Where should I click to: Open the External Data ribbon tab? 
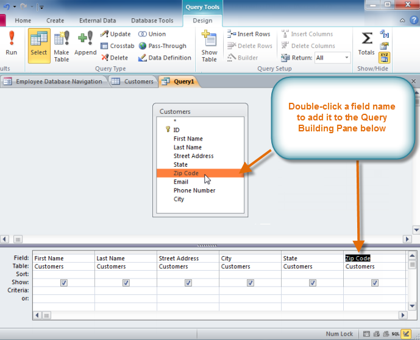[98, 21]
